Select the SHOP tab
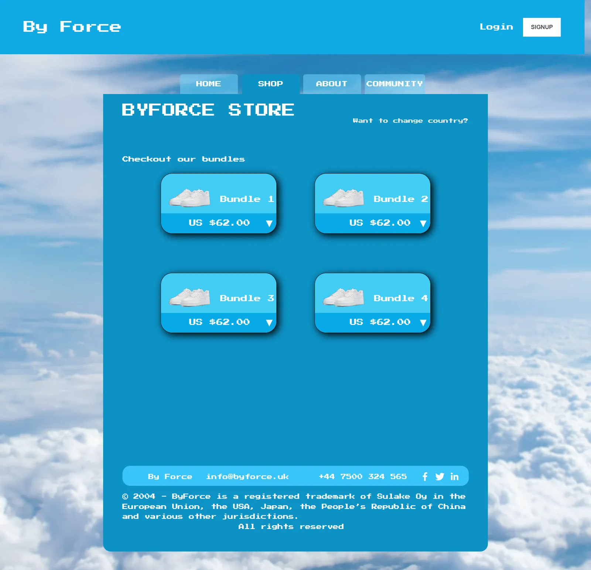 (270, 84)
